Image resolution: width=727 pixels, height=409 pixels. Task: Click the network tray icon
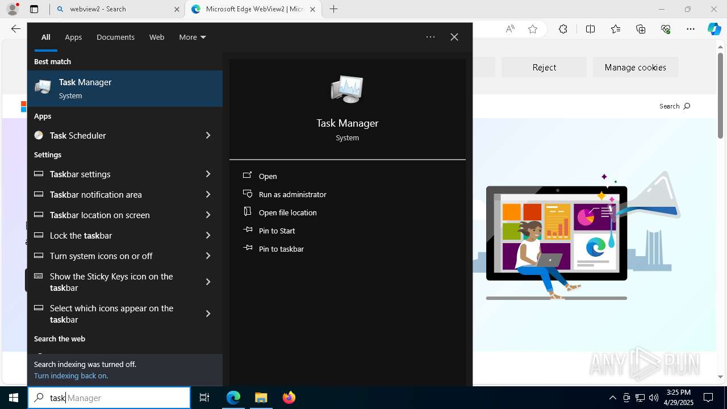coord(640,398)
